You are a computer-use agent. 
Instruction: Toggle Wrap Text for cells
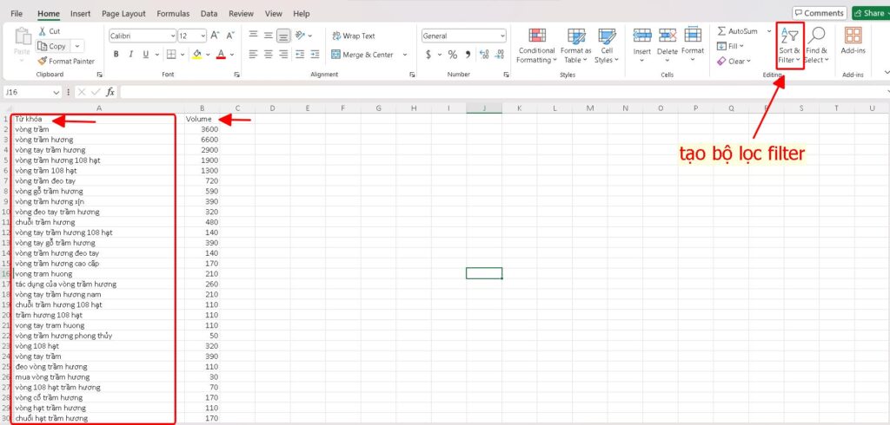[x=352, y=36]
